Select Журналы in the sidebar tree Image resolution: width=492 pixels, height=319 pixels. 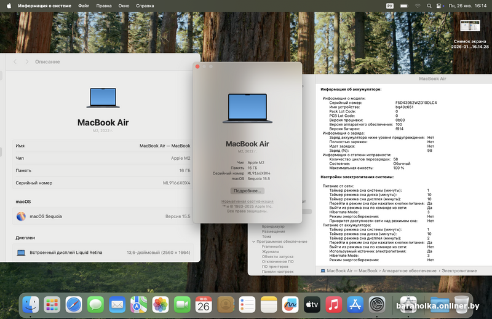(271, 251)
